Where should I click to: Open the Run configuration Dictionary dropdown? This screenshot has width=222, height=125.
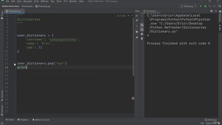coord(188,6)
